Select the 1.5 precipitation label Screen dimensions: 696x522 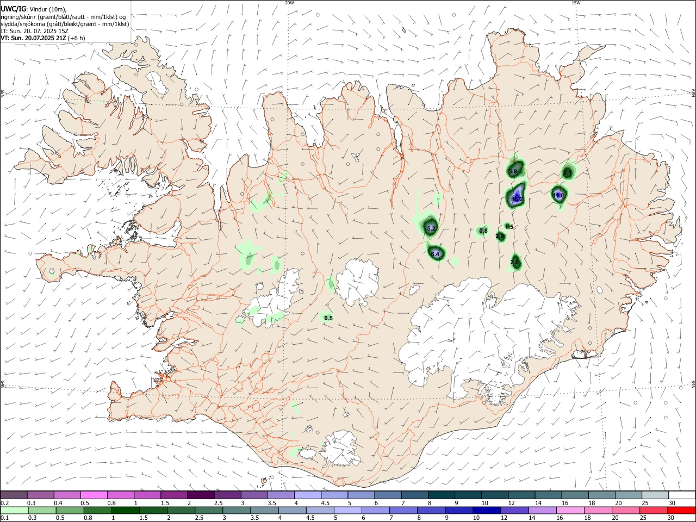coord(509,227)
